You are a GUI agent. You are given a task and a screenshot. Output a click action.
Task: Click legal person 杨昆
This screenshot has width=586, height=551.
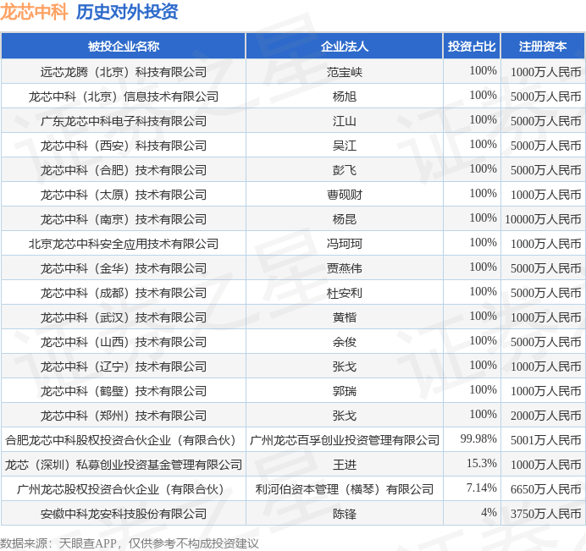pos(344,219)
